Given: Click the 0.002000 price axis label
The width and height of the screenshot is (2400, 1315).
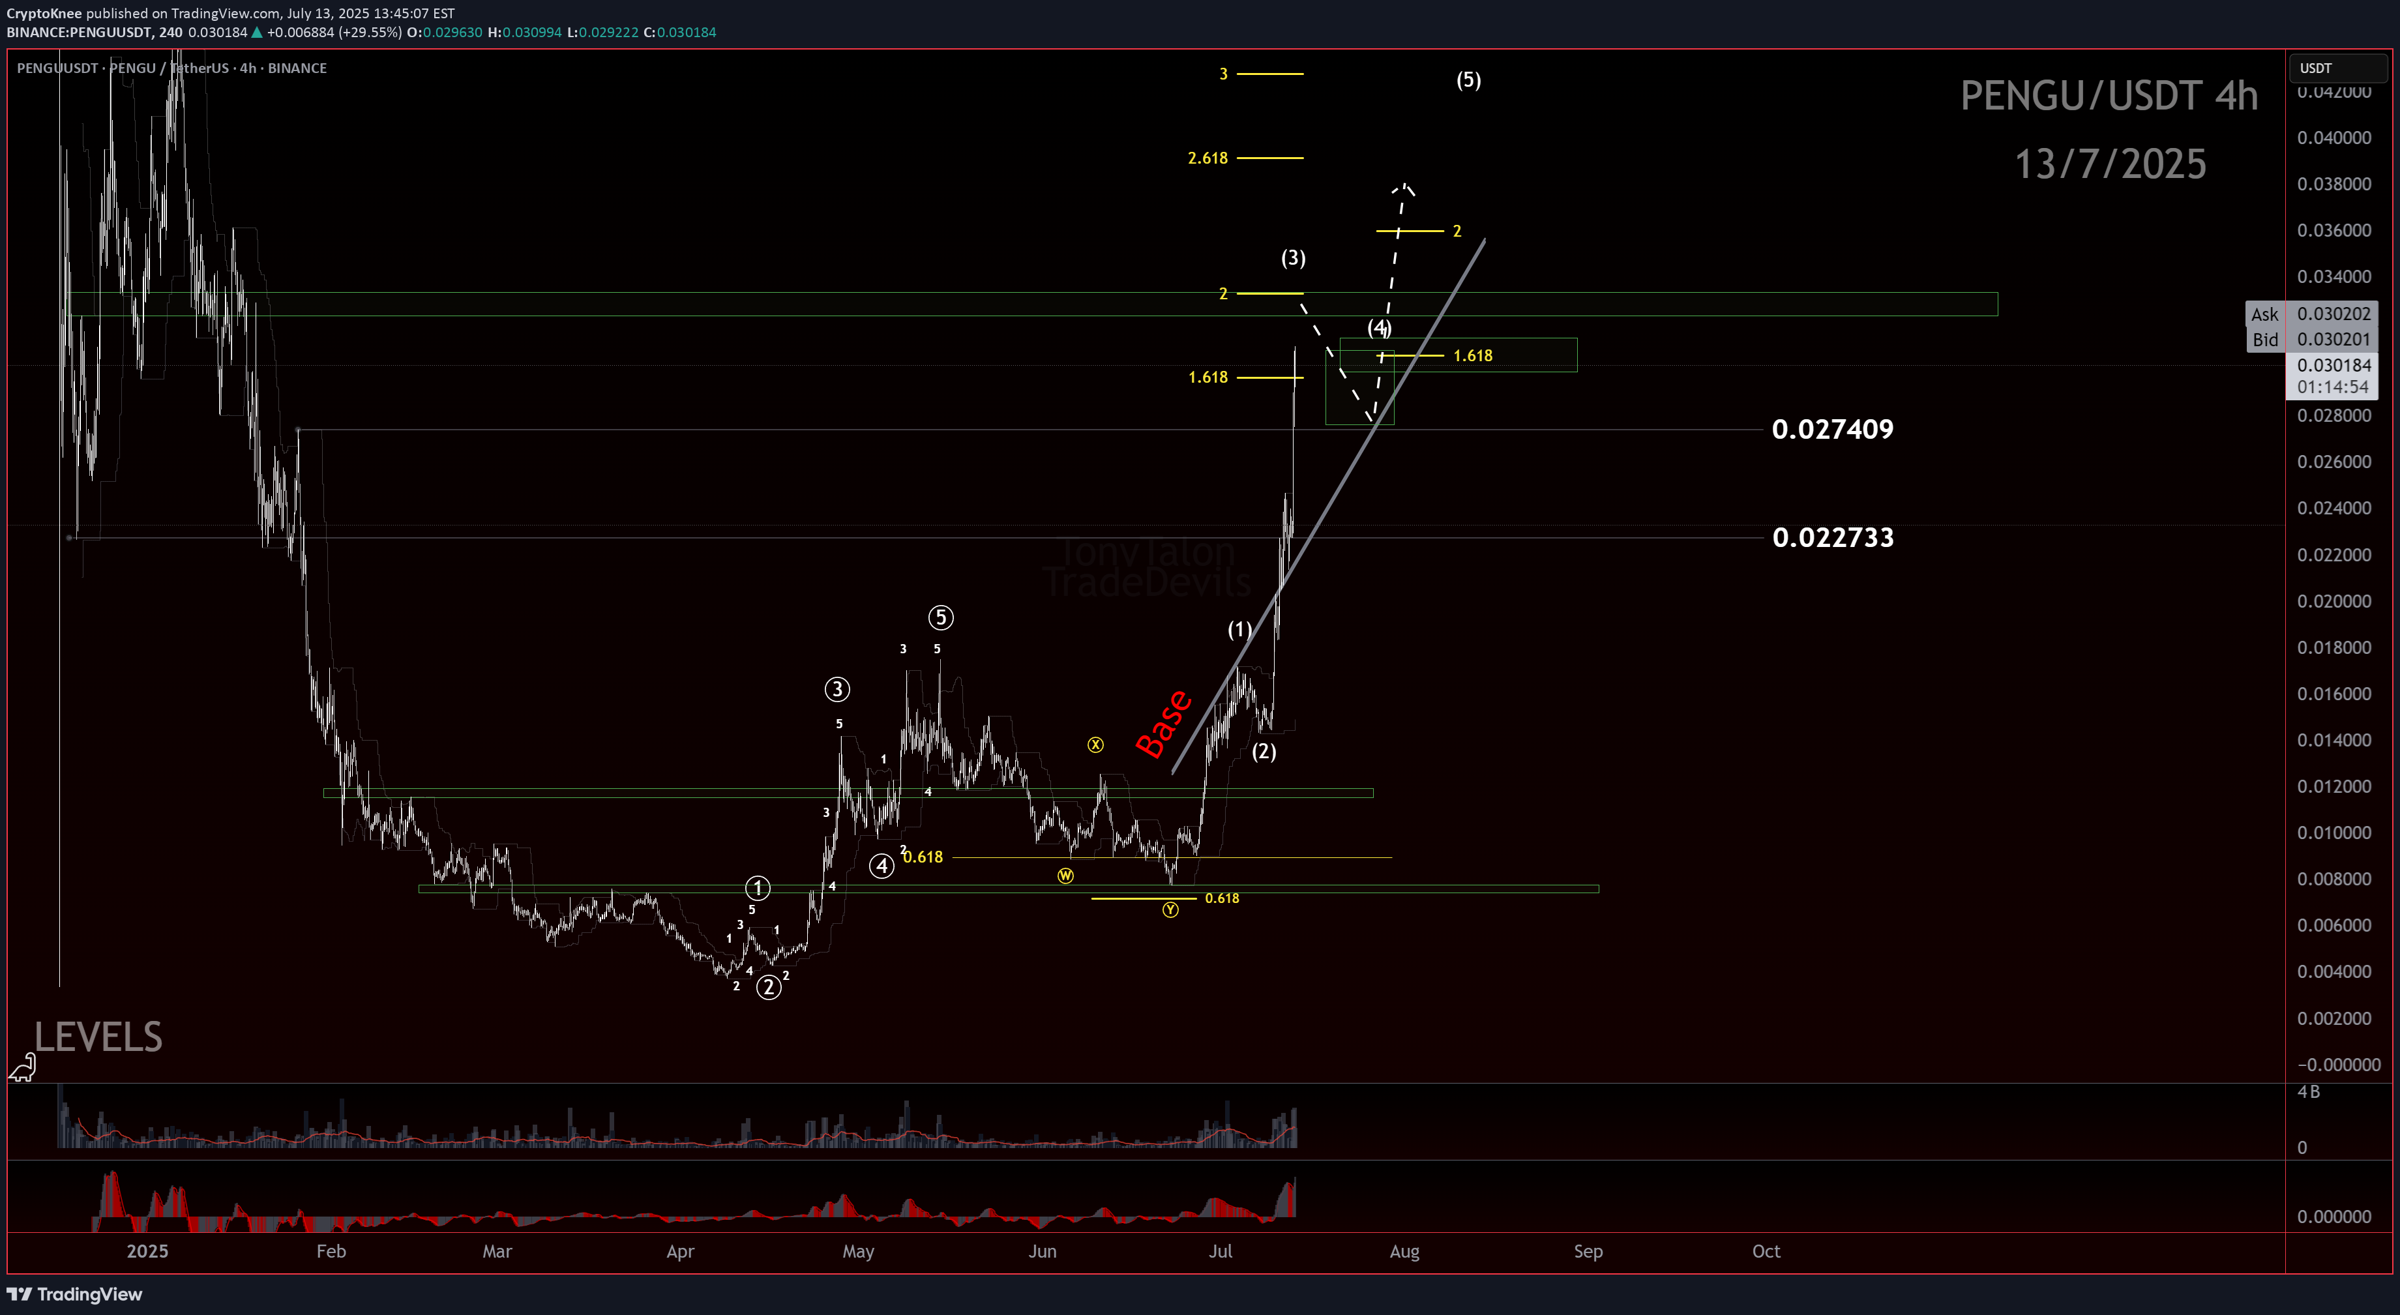Looking at the screenshot, I should pos(2334,1018).
